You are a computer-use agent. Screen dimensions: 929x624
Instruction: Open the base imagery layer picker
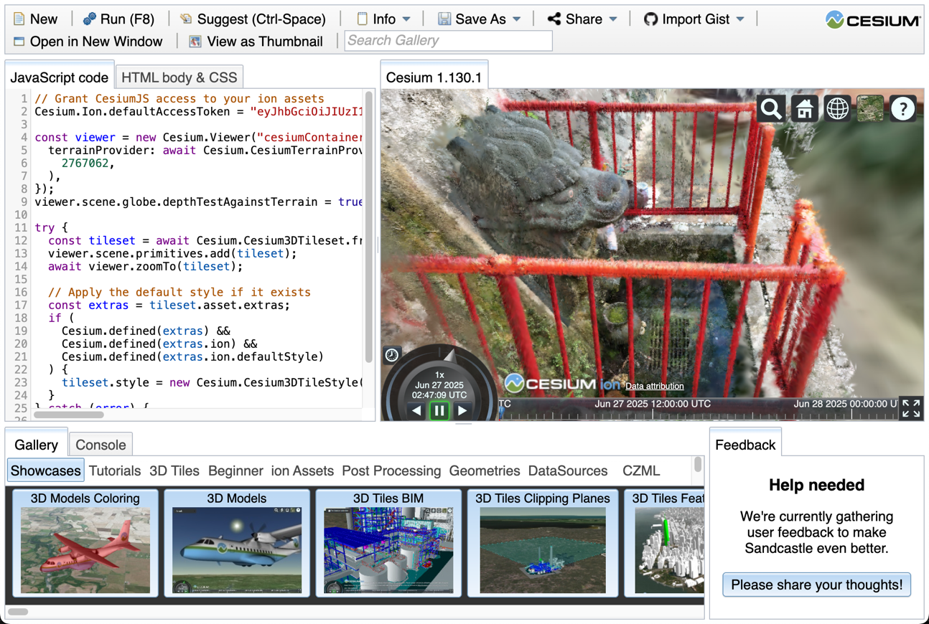pos(869,108)
